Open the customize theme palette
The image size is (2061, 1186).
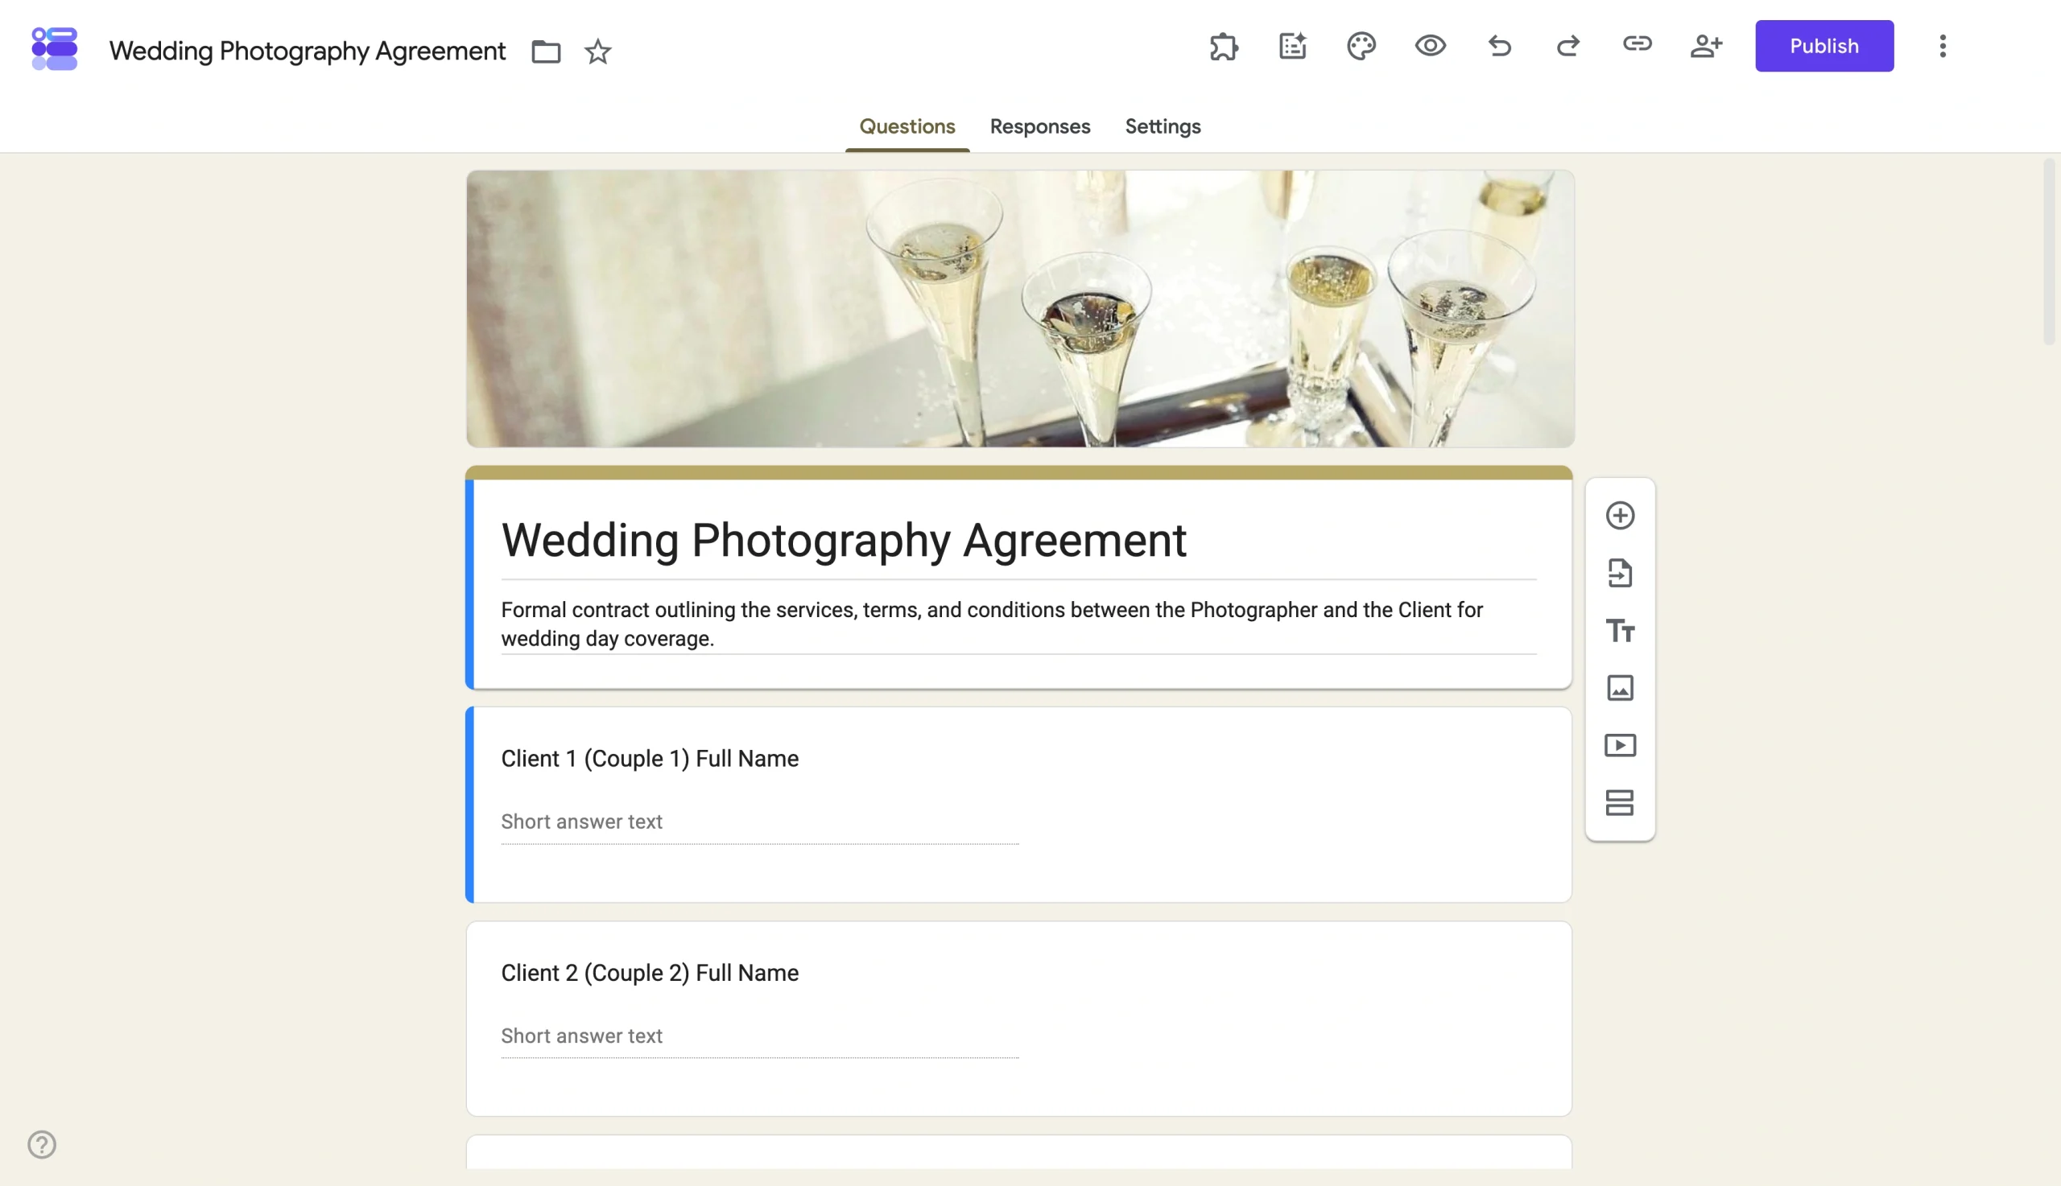tap(1361, 47)
